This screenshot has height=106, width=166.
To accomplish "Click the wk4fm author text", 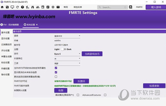I will click(58, 40).
